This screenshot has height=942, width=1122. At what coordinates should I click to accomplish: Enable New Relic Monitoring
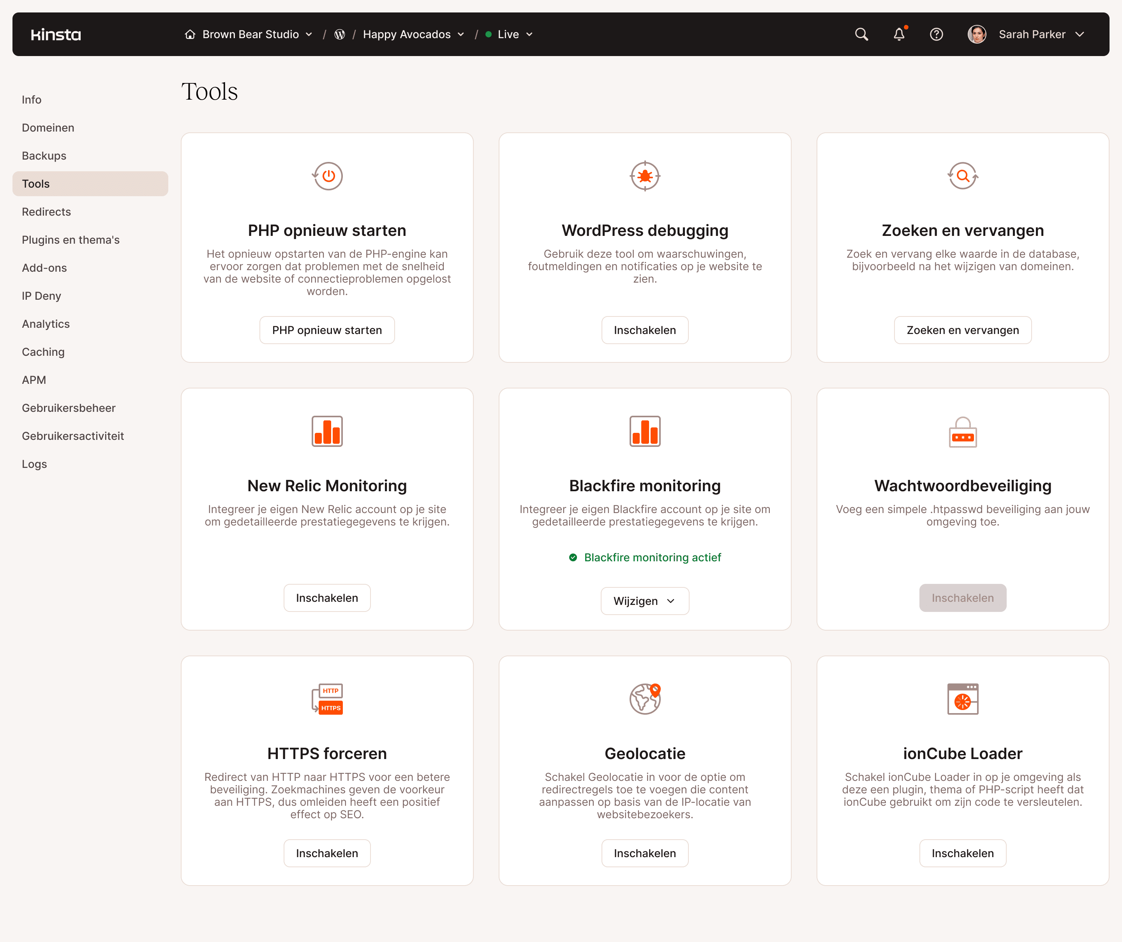pyautogui.click(x=327, y=598)
